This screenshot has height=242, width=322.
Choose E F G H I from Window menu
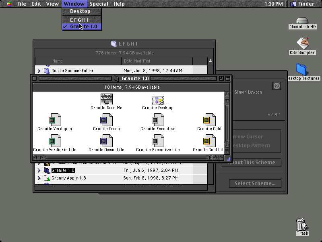(82, 20)
